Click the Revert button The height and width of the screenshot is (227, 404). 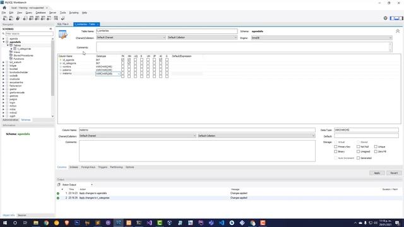[x=394, y=173]
